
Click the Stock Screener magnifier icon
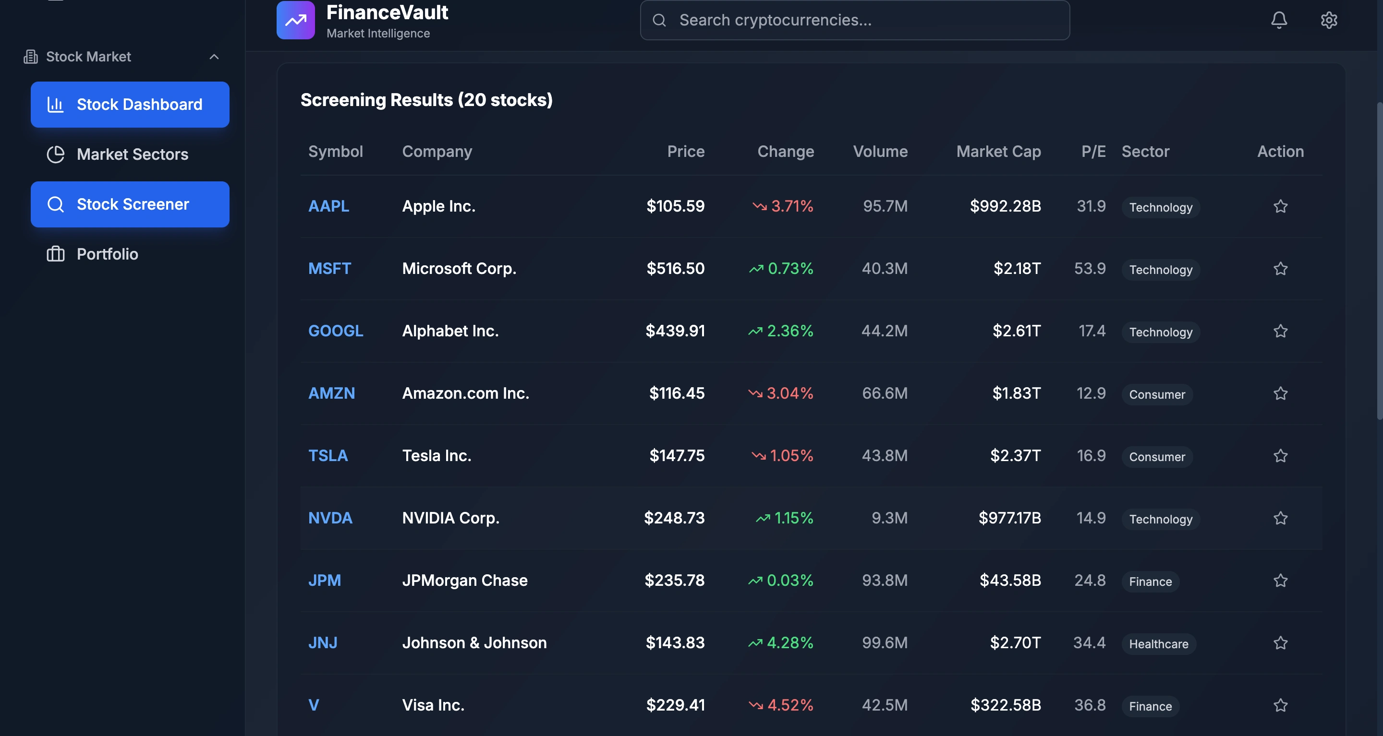coord(55,204)
